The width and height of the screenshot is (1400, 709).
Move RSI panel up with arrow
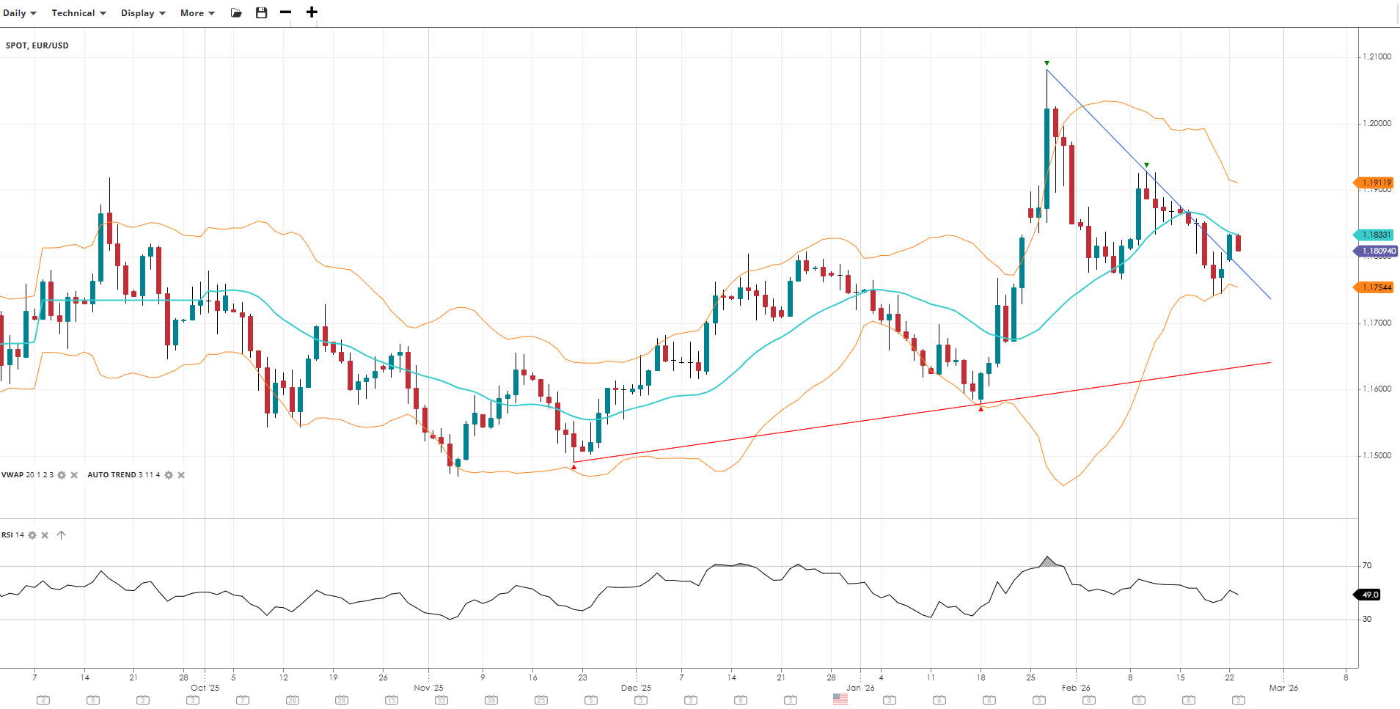coord(61,535)
